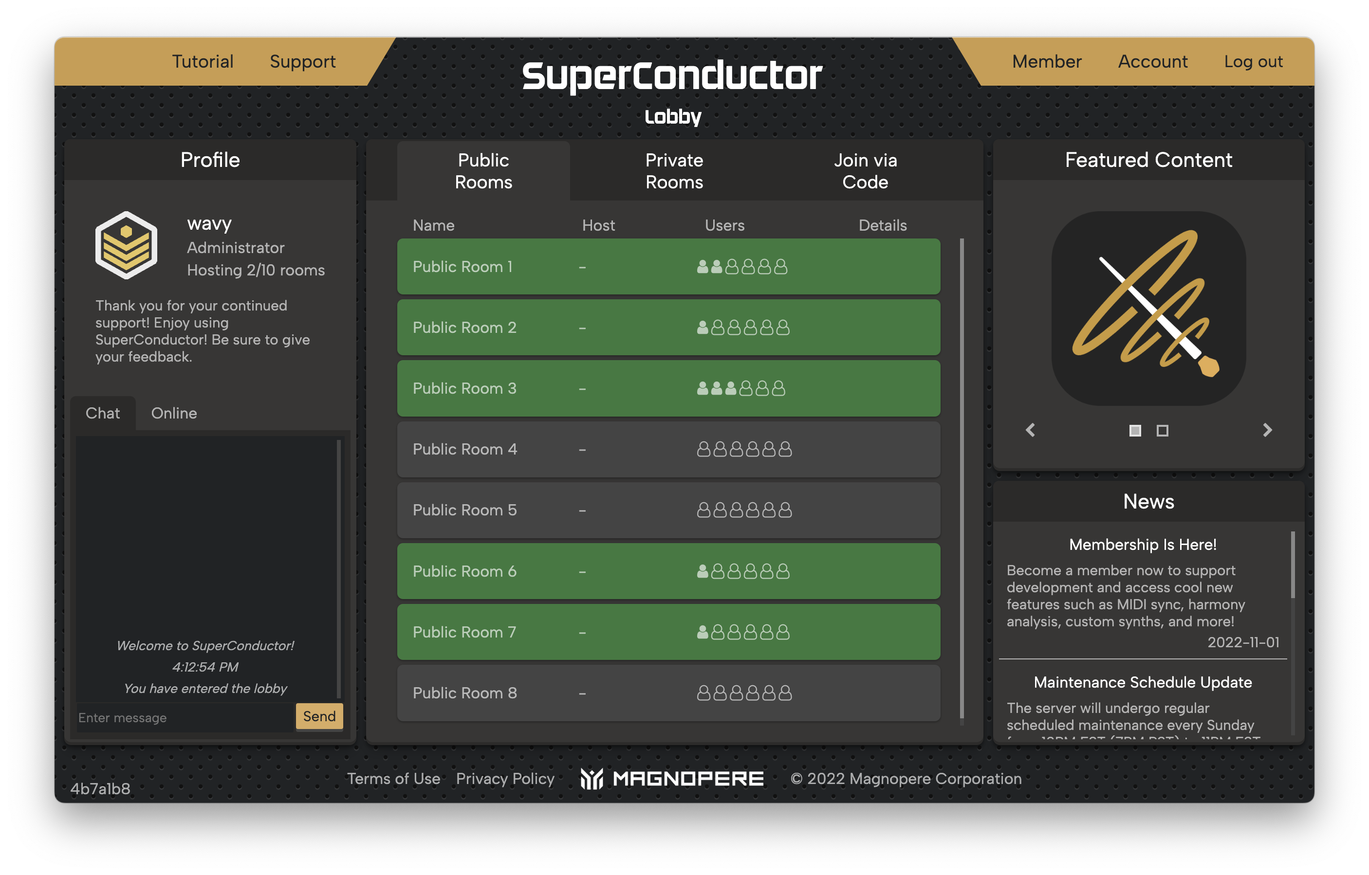
Task: Open the Join via Code tab
Action: tap(865, 170)
